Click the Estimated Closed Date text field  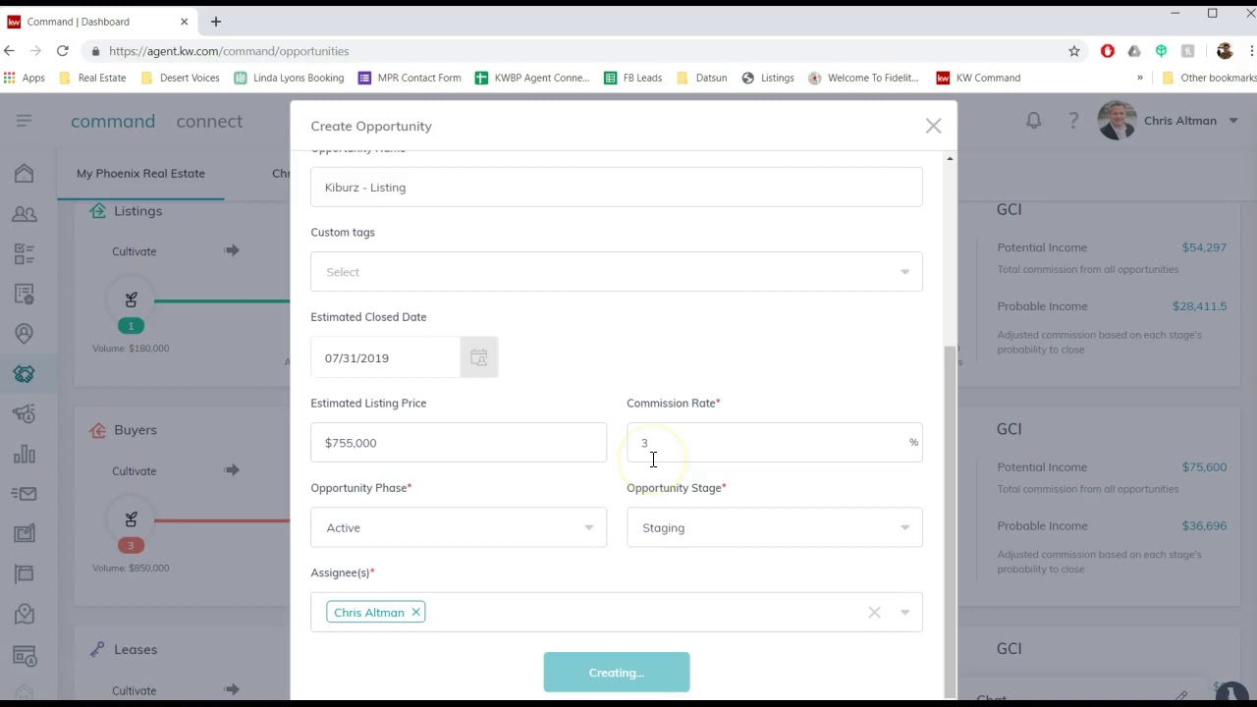(385, 358)
